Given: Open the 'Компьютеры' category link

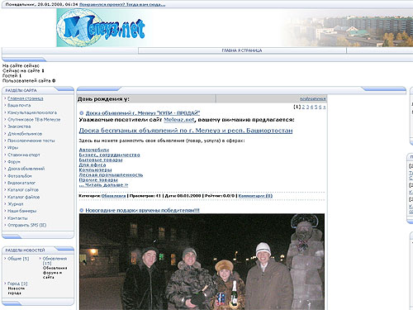Looking at the screenshot, I should point(96,169).
